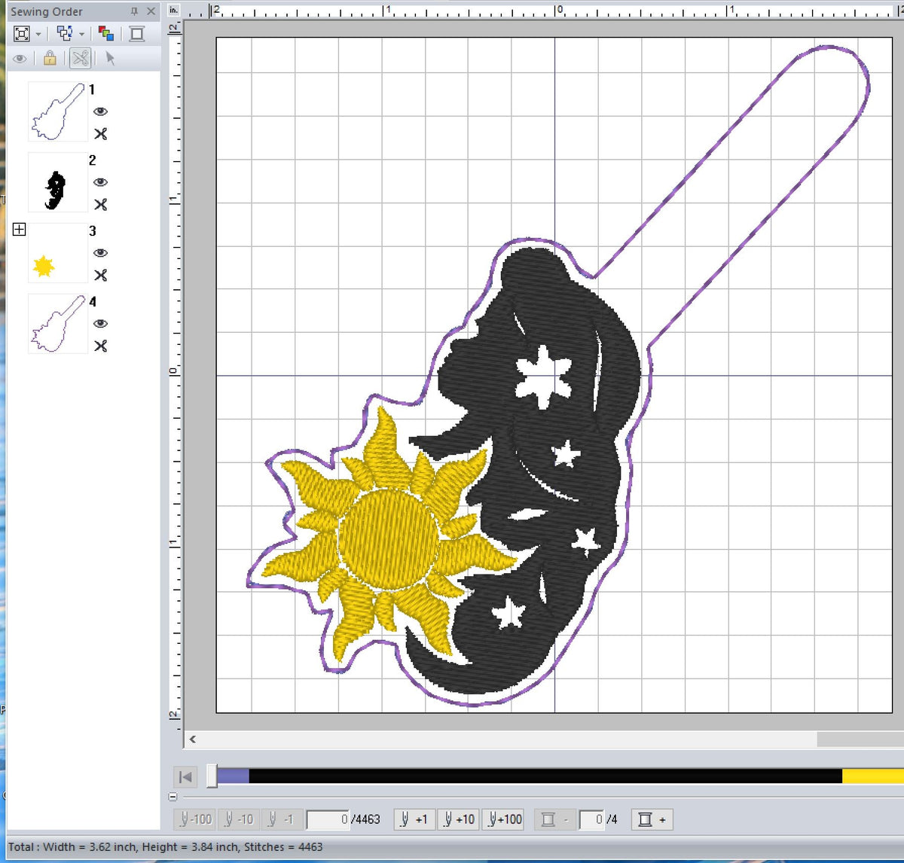This screenshot has height=863, width=904.
Task: Expand object 3 using the plus box
Action: 19,229
